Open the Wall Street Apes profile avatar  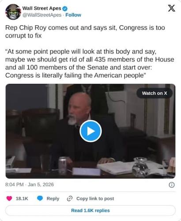click(x=13, y=12)
